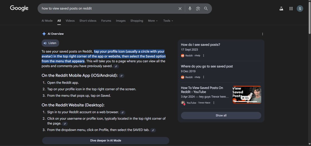Image resolution: width=311 pixels, height=146 pixels.
Task: Play the View Saved Posts video thumbnail
Action: 247,95
